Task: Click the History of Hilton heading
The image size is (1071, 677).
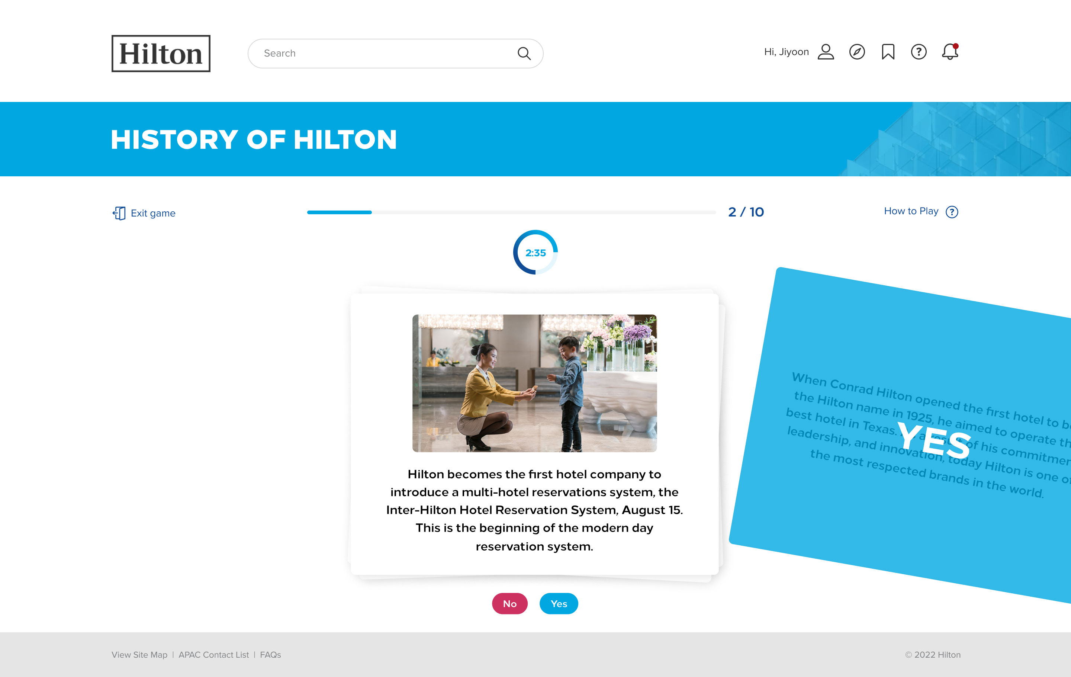Action: [x=254, y=139]
